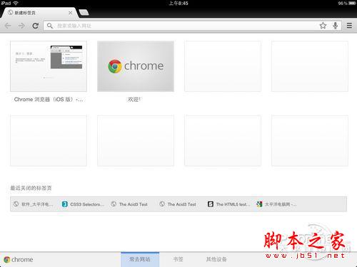The height and width of the screenshot is (267, 357).
Task: Open a new tab with the tab button
Action: pos(84,12)
